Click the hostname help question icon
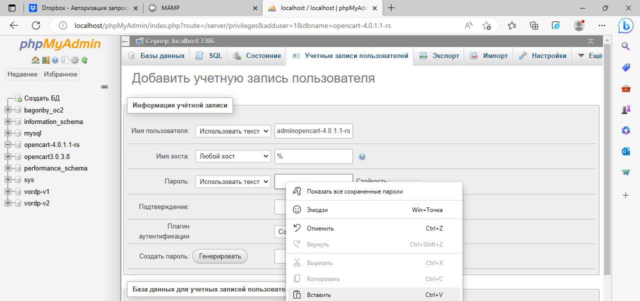 [x=362, y=156]
